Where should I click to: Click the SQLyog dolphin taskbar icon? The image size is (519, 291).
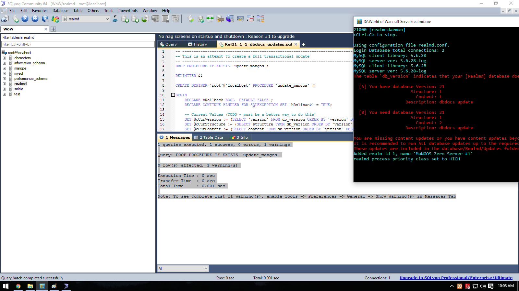66,286
